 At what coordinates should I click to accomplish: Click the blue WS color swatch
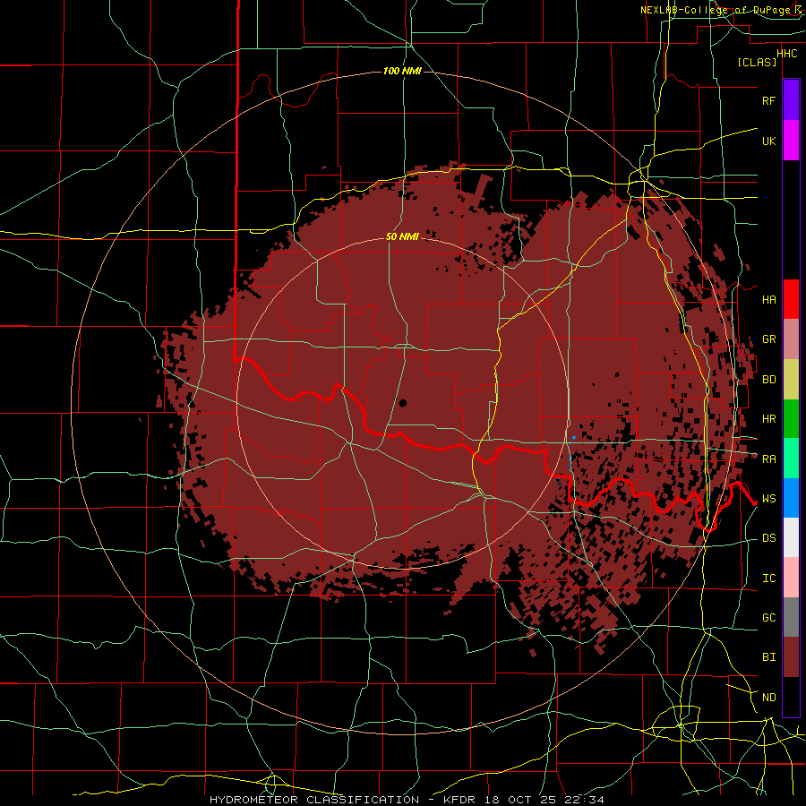(x=791, y=498)
